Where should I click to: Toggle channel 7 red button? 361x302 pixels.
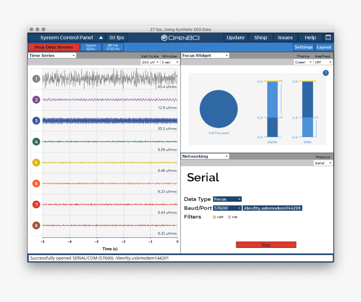coord(36,204)
